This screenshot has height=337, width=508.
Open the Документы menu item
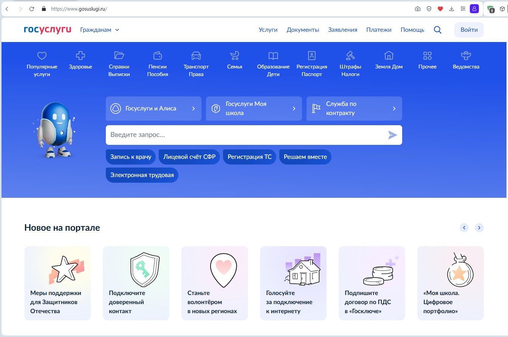pyautogui.click(x=303, y=30)
